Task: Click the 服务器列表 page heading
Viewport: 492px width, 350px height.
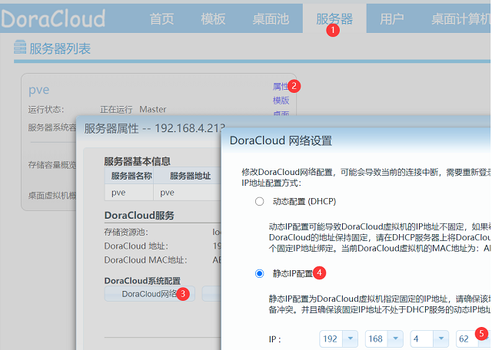Action: (x=60, y=48)
